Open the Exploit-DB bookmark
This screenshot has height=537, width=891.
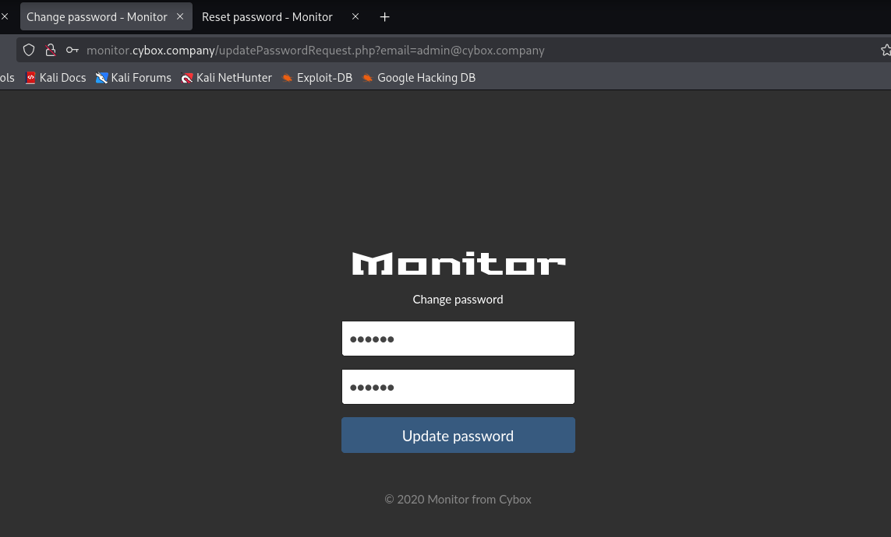pyautogui.click(x=317, y=78)
